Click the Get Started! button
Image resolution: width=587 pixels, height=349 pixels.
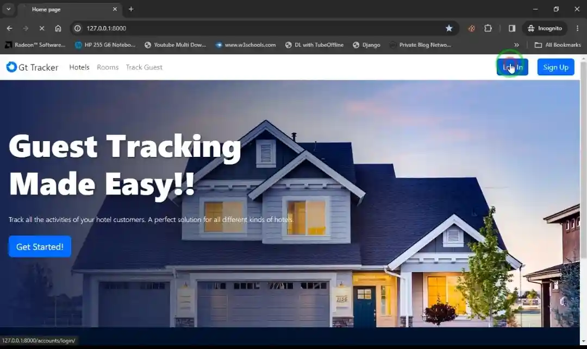pyautogui.click(x=39, y=246)
